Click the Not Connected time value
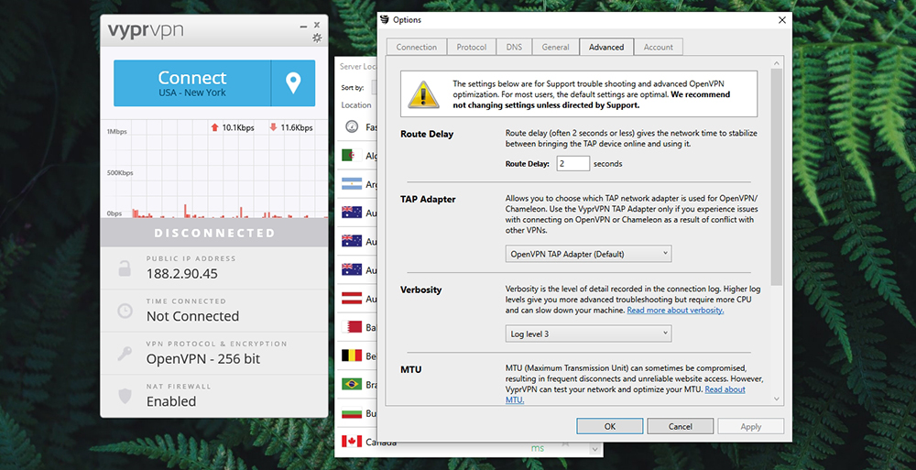Viewport: 916px width, 470px height. tap(192, 316)
